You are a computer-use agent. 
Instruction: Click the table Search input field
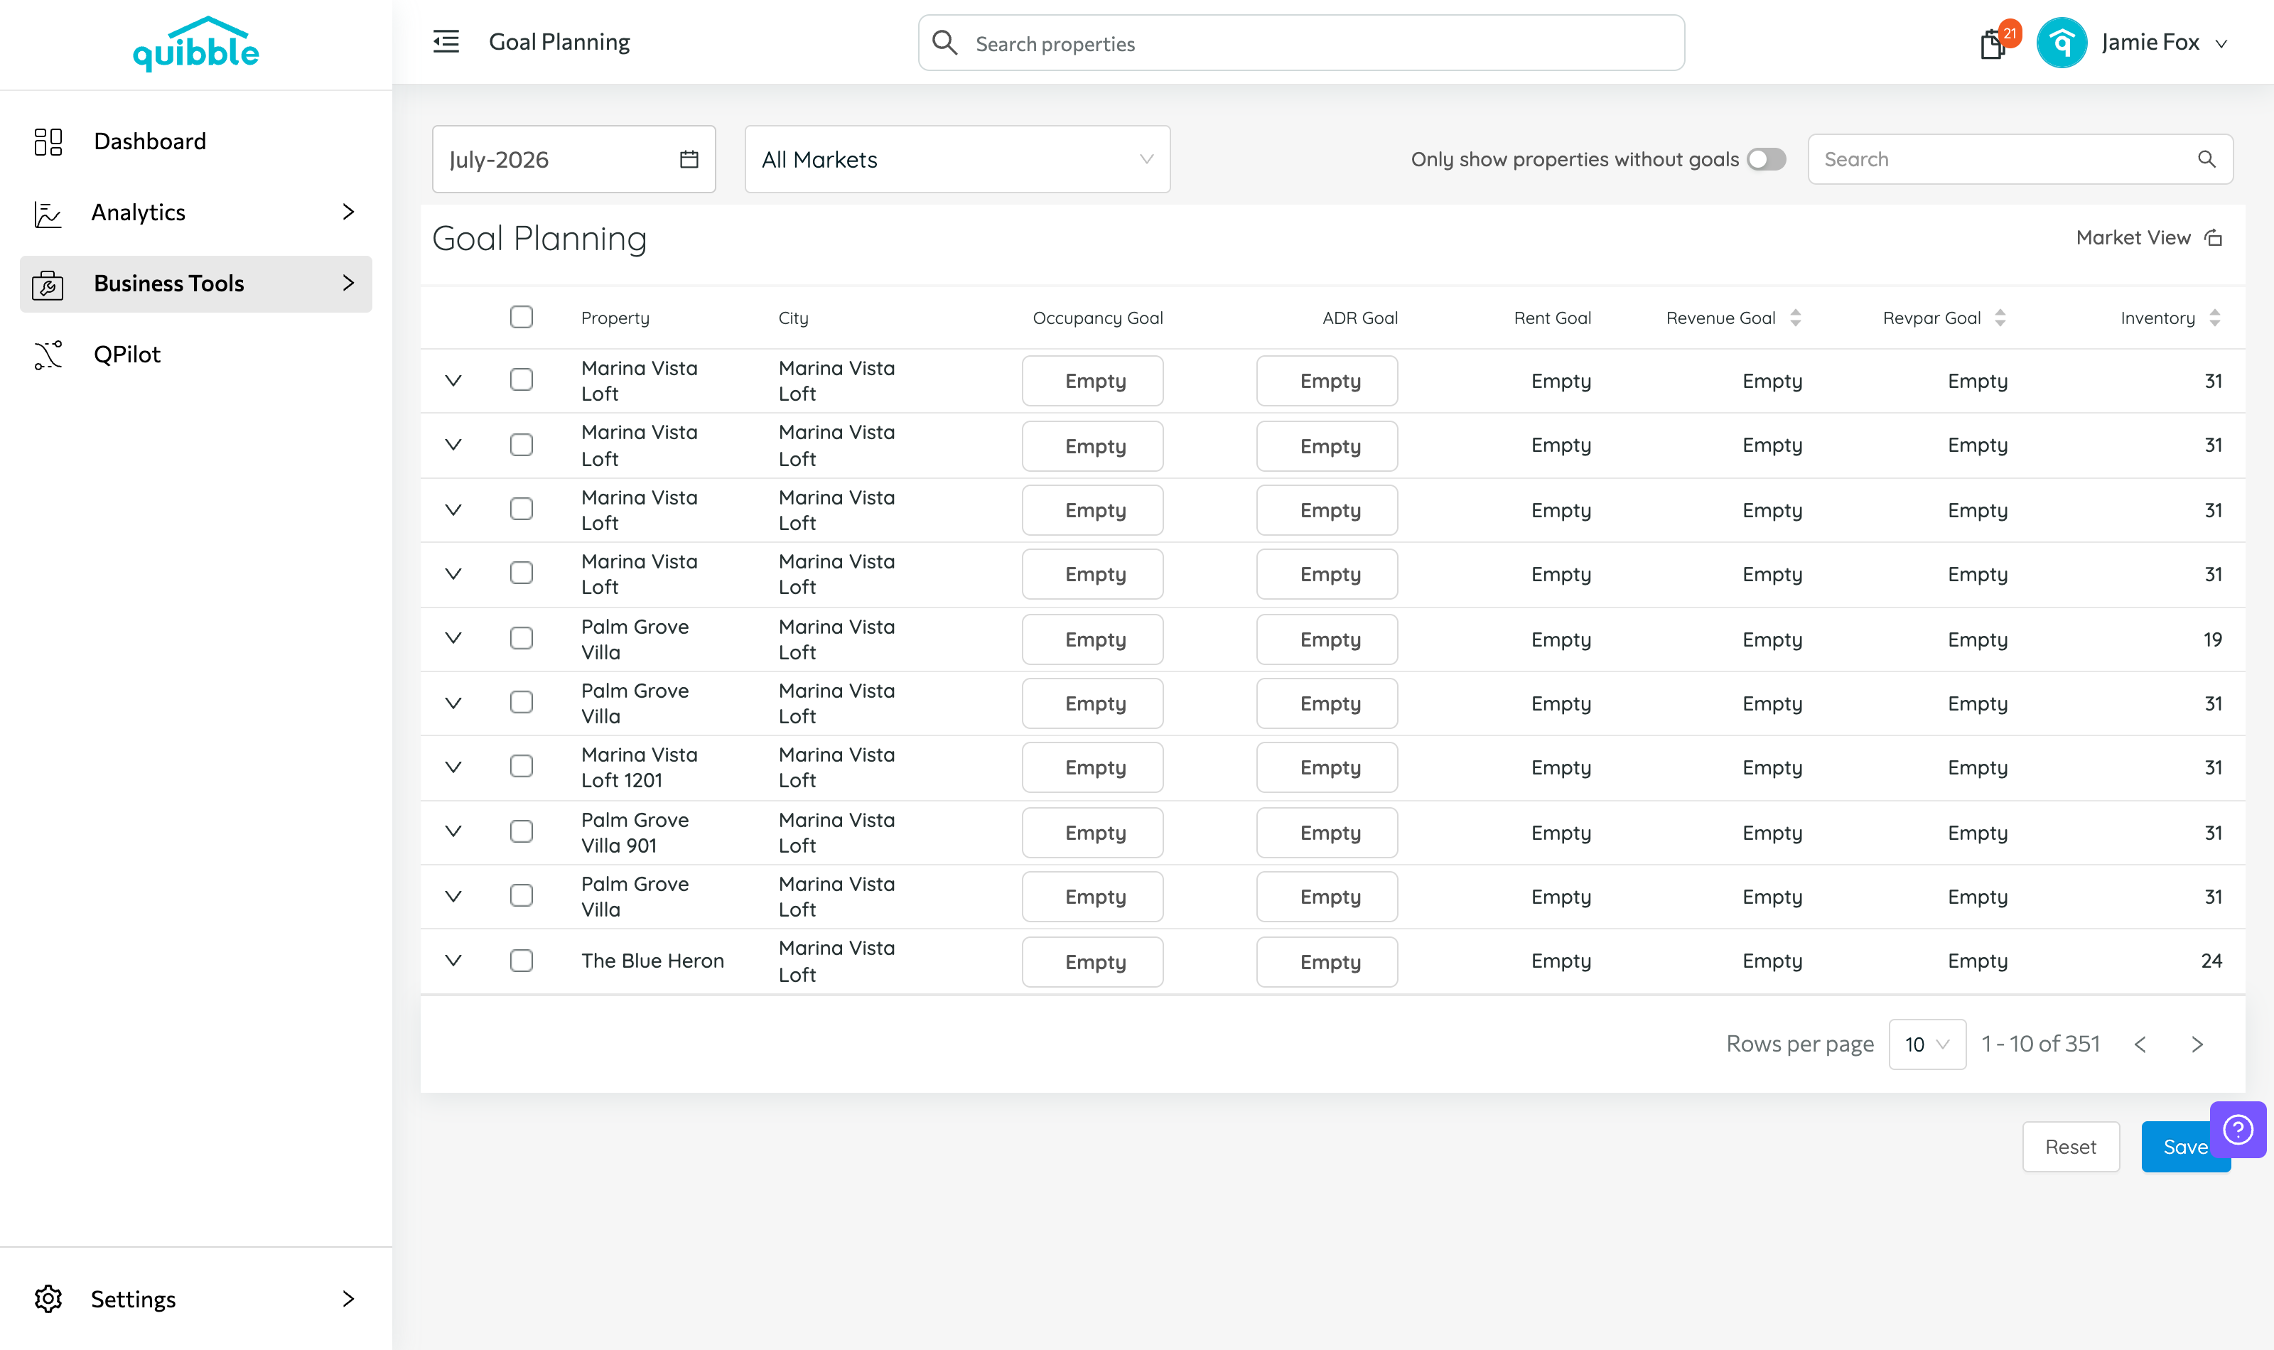[x=2020, y=159]
